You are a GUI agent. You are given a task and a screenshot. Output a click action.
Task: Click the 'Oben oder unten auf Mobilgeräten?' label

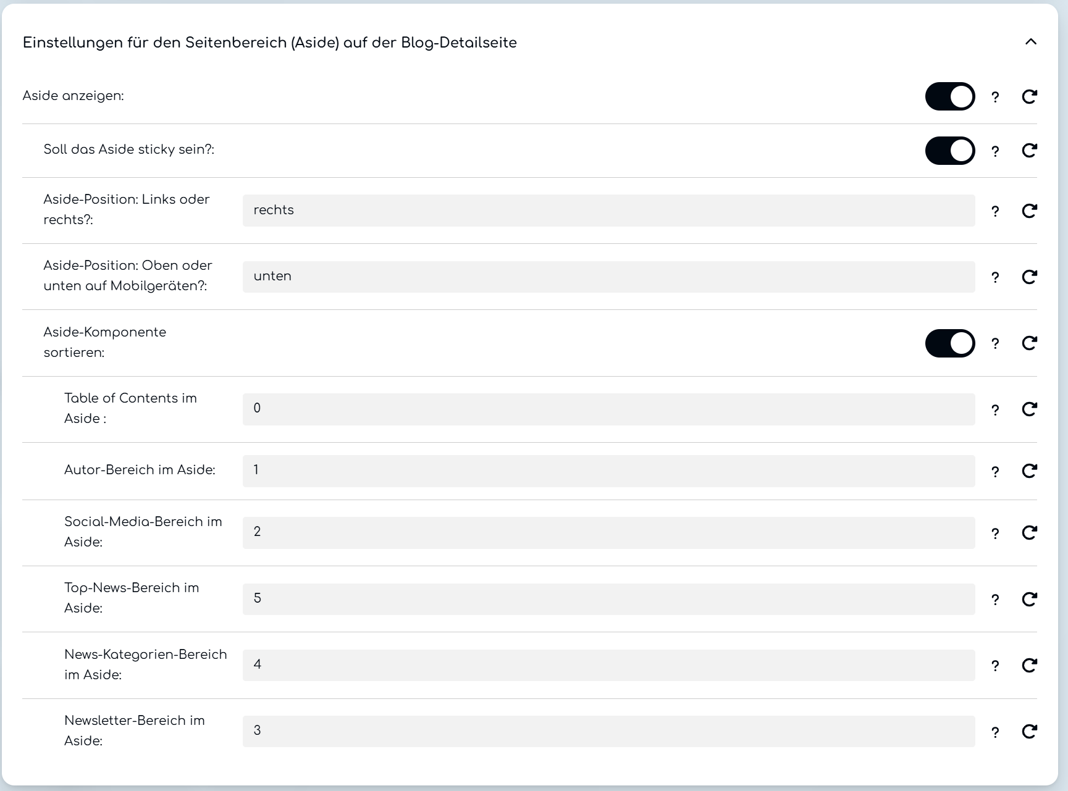[x=128, y=275]
